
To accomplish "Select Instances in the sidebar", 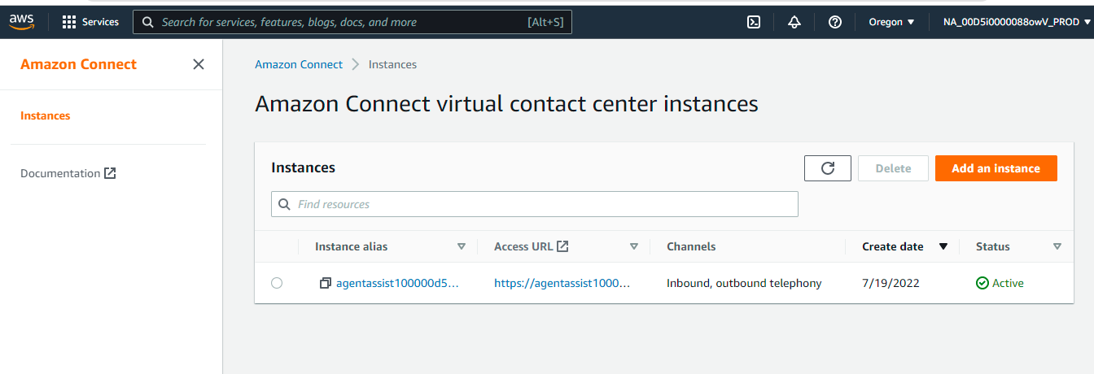I will (46, 115).
